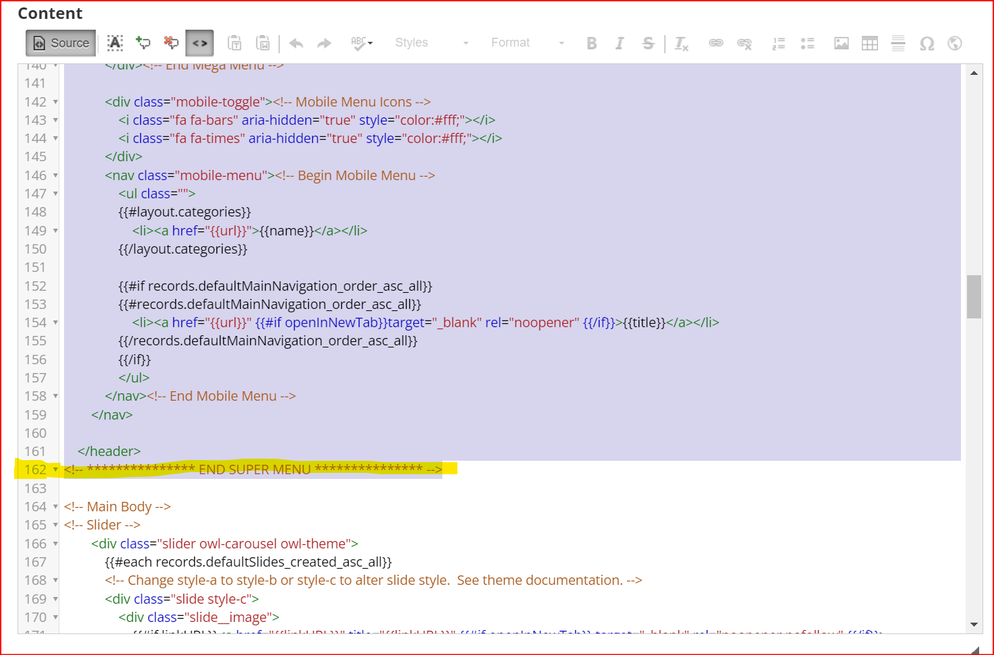Insert a horizontal line
This screenshot has width=994, height=655.
(x=898, y=43)
